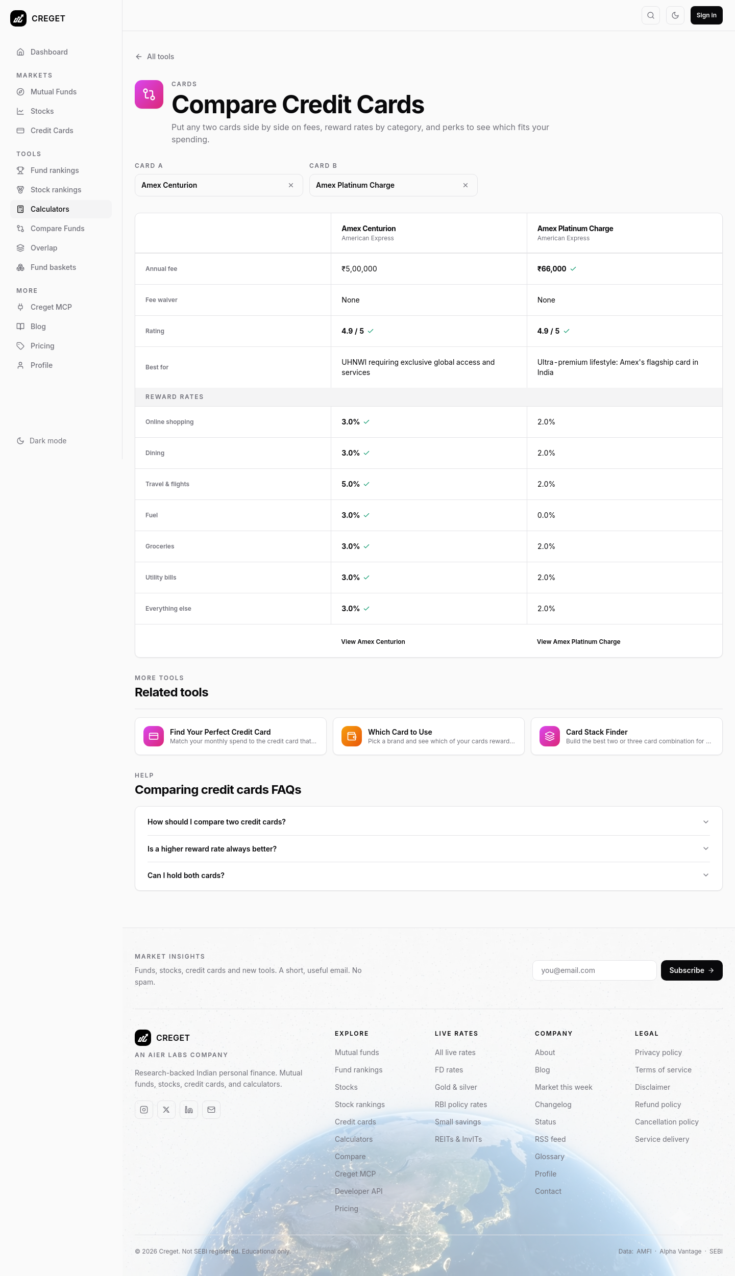Go to Mutual Funds in sidebar
The height and width of the screenshot is (1276, 735).
click(x=61, y=92)
